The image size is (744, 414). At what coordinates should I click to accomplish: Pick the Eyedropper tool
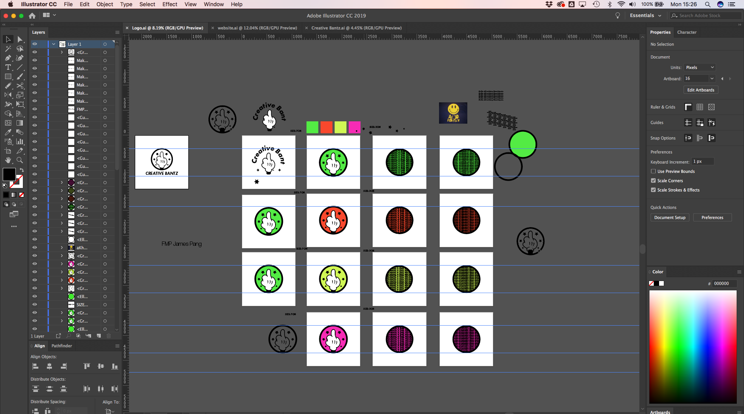(x=8, y=132)
